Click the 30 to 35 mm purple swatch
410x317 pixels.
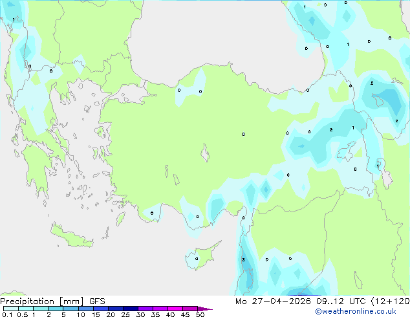click(146, 309)
